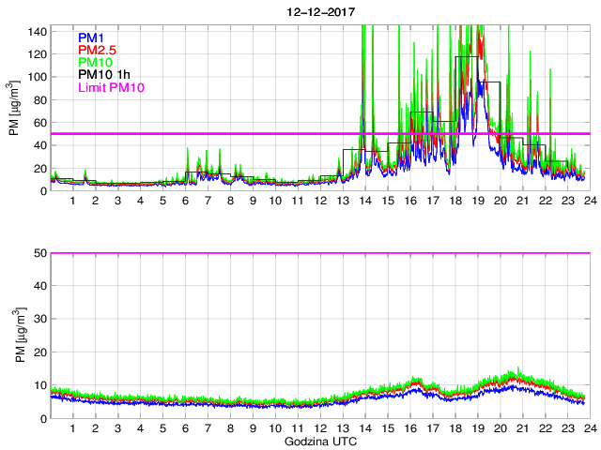Click the top chart's PM y-axis label
Viewport: 601px width, 450px height.
click(x=14, y=109)
